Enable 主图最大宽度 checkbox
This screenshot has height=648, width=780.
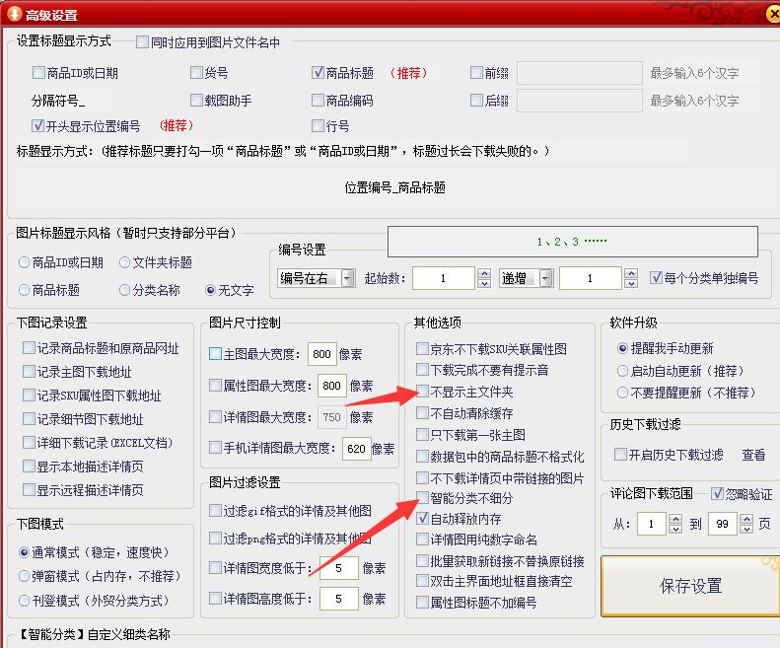point(215,354)
